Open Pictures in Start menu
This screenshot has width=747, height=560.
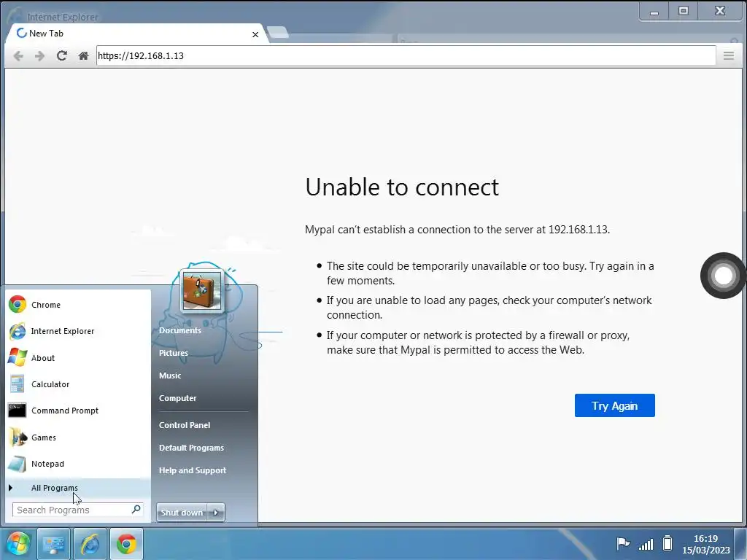point(174,353)
